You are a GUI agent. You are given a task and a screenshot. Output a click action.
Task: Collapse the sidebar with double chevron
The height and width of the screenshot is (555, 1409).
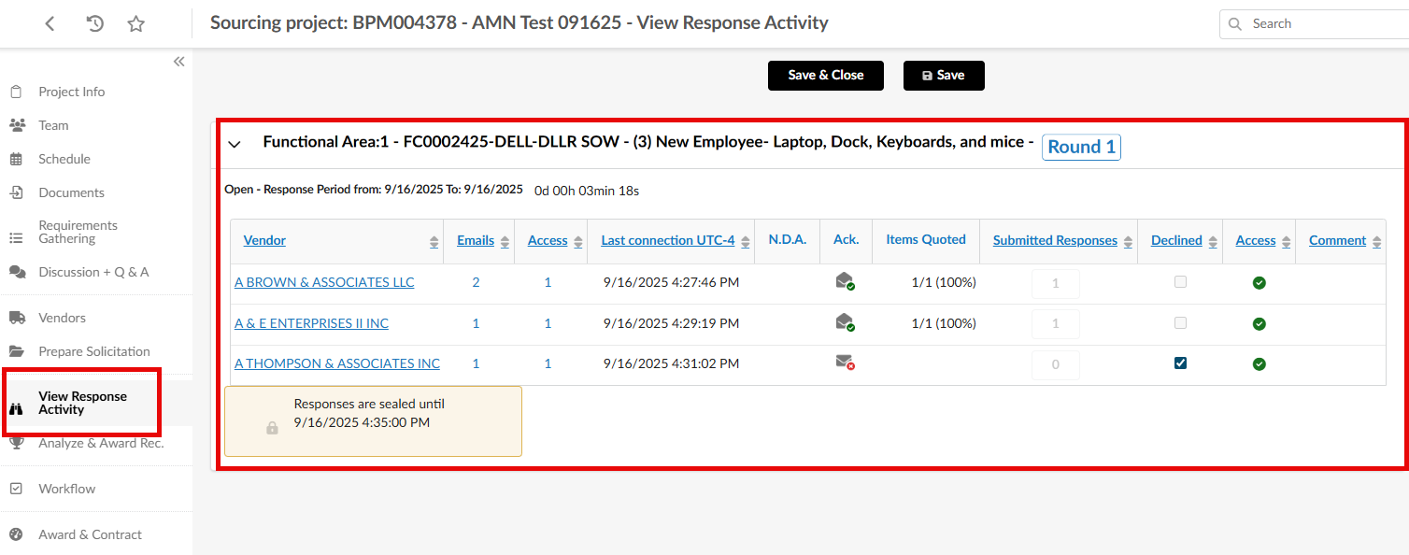[x=178, y=62]
